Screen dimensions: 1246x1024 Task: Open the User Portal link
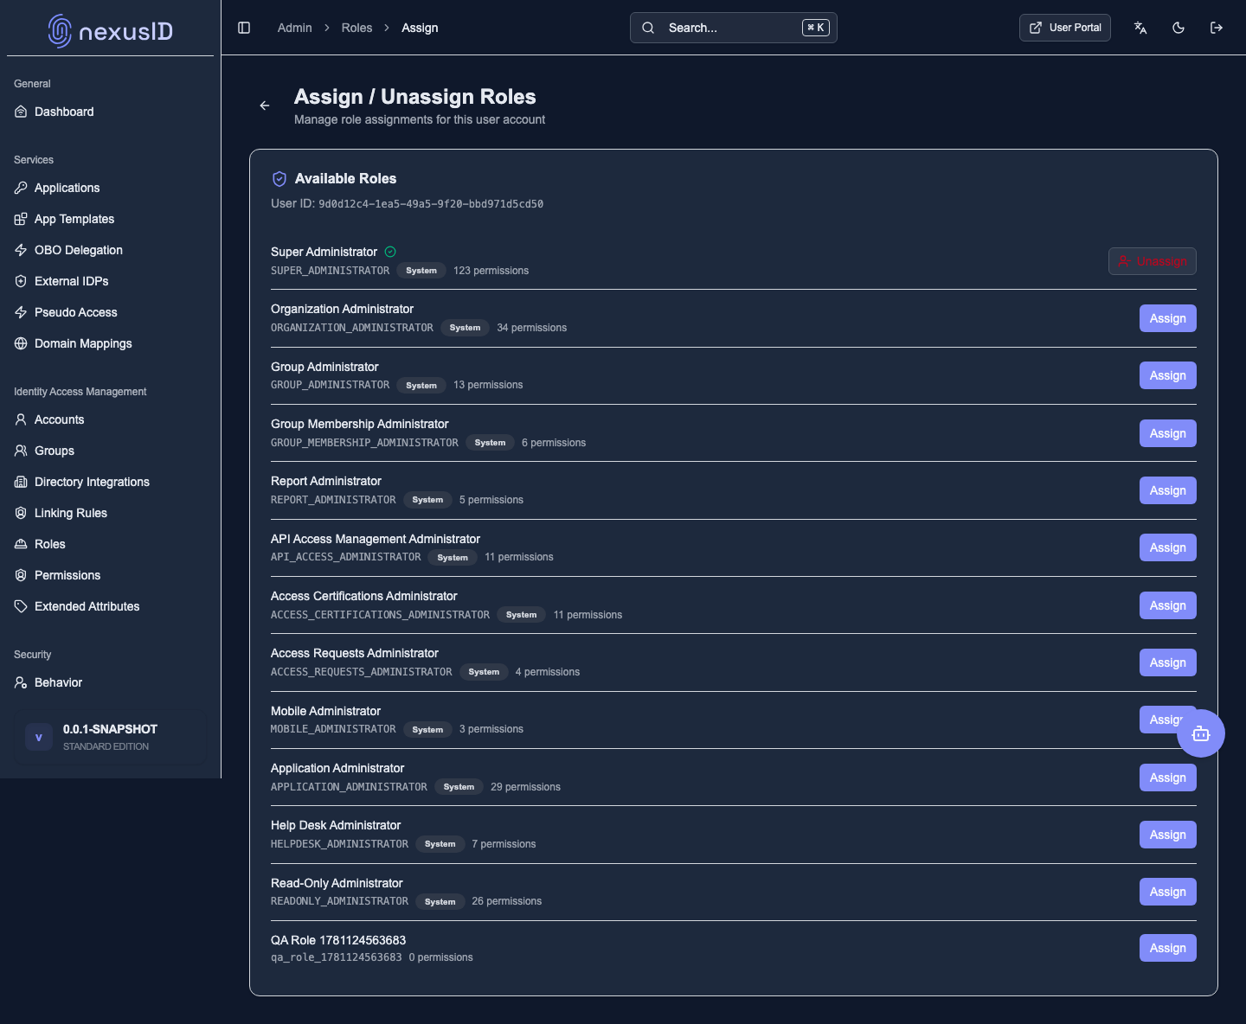(x=1065, y=28)
